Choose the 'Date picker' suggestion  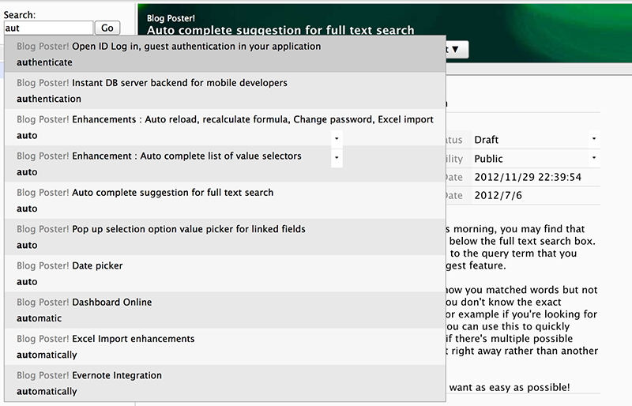[225, 273]
